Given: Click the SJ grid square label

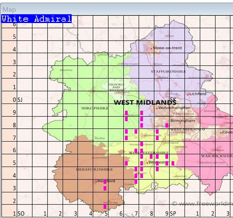Looking at the screenshot, I should click(20, 100).
